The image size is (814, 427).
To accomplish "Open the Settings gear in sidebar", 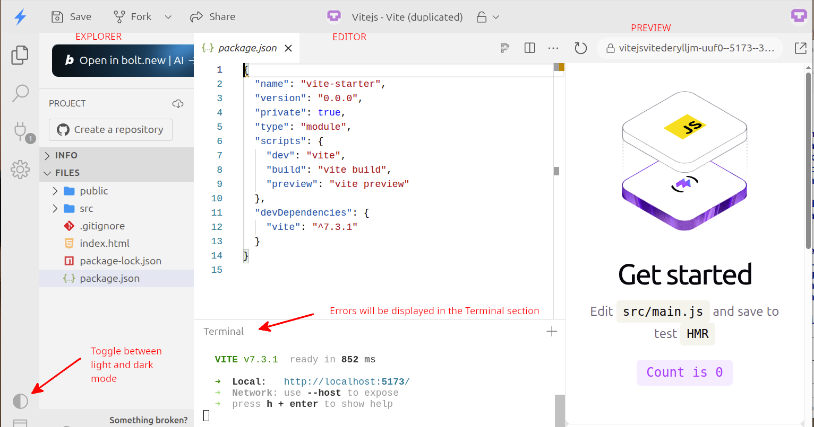I will click(x=20, y=170).
